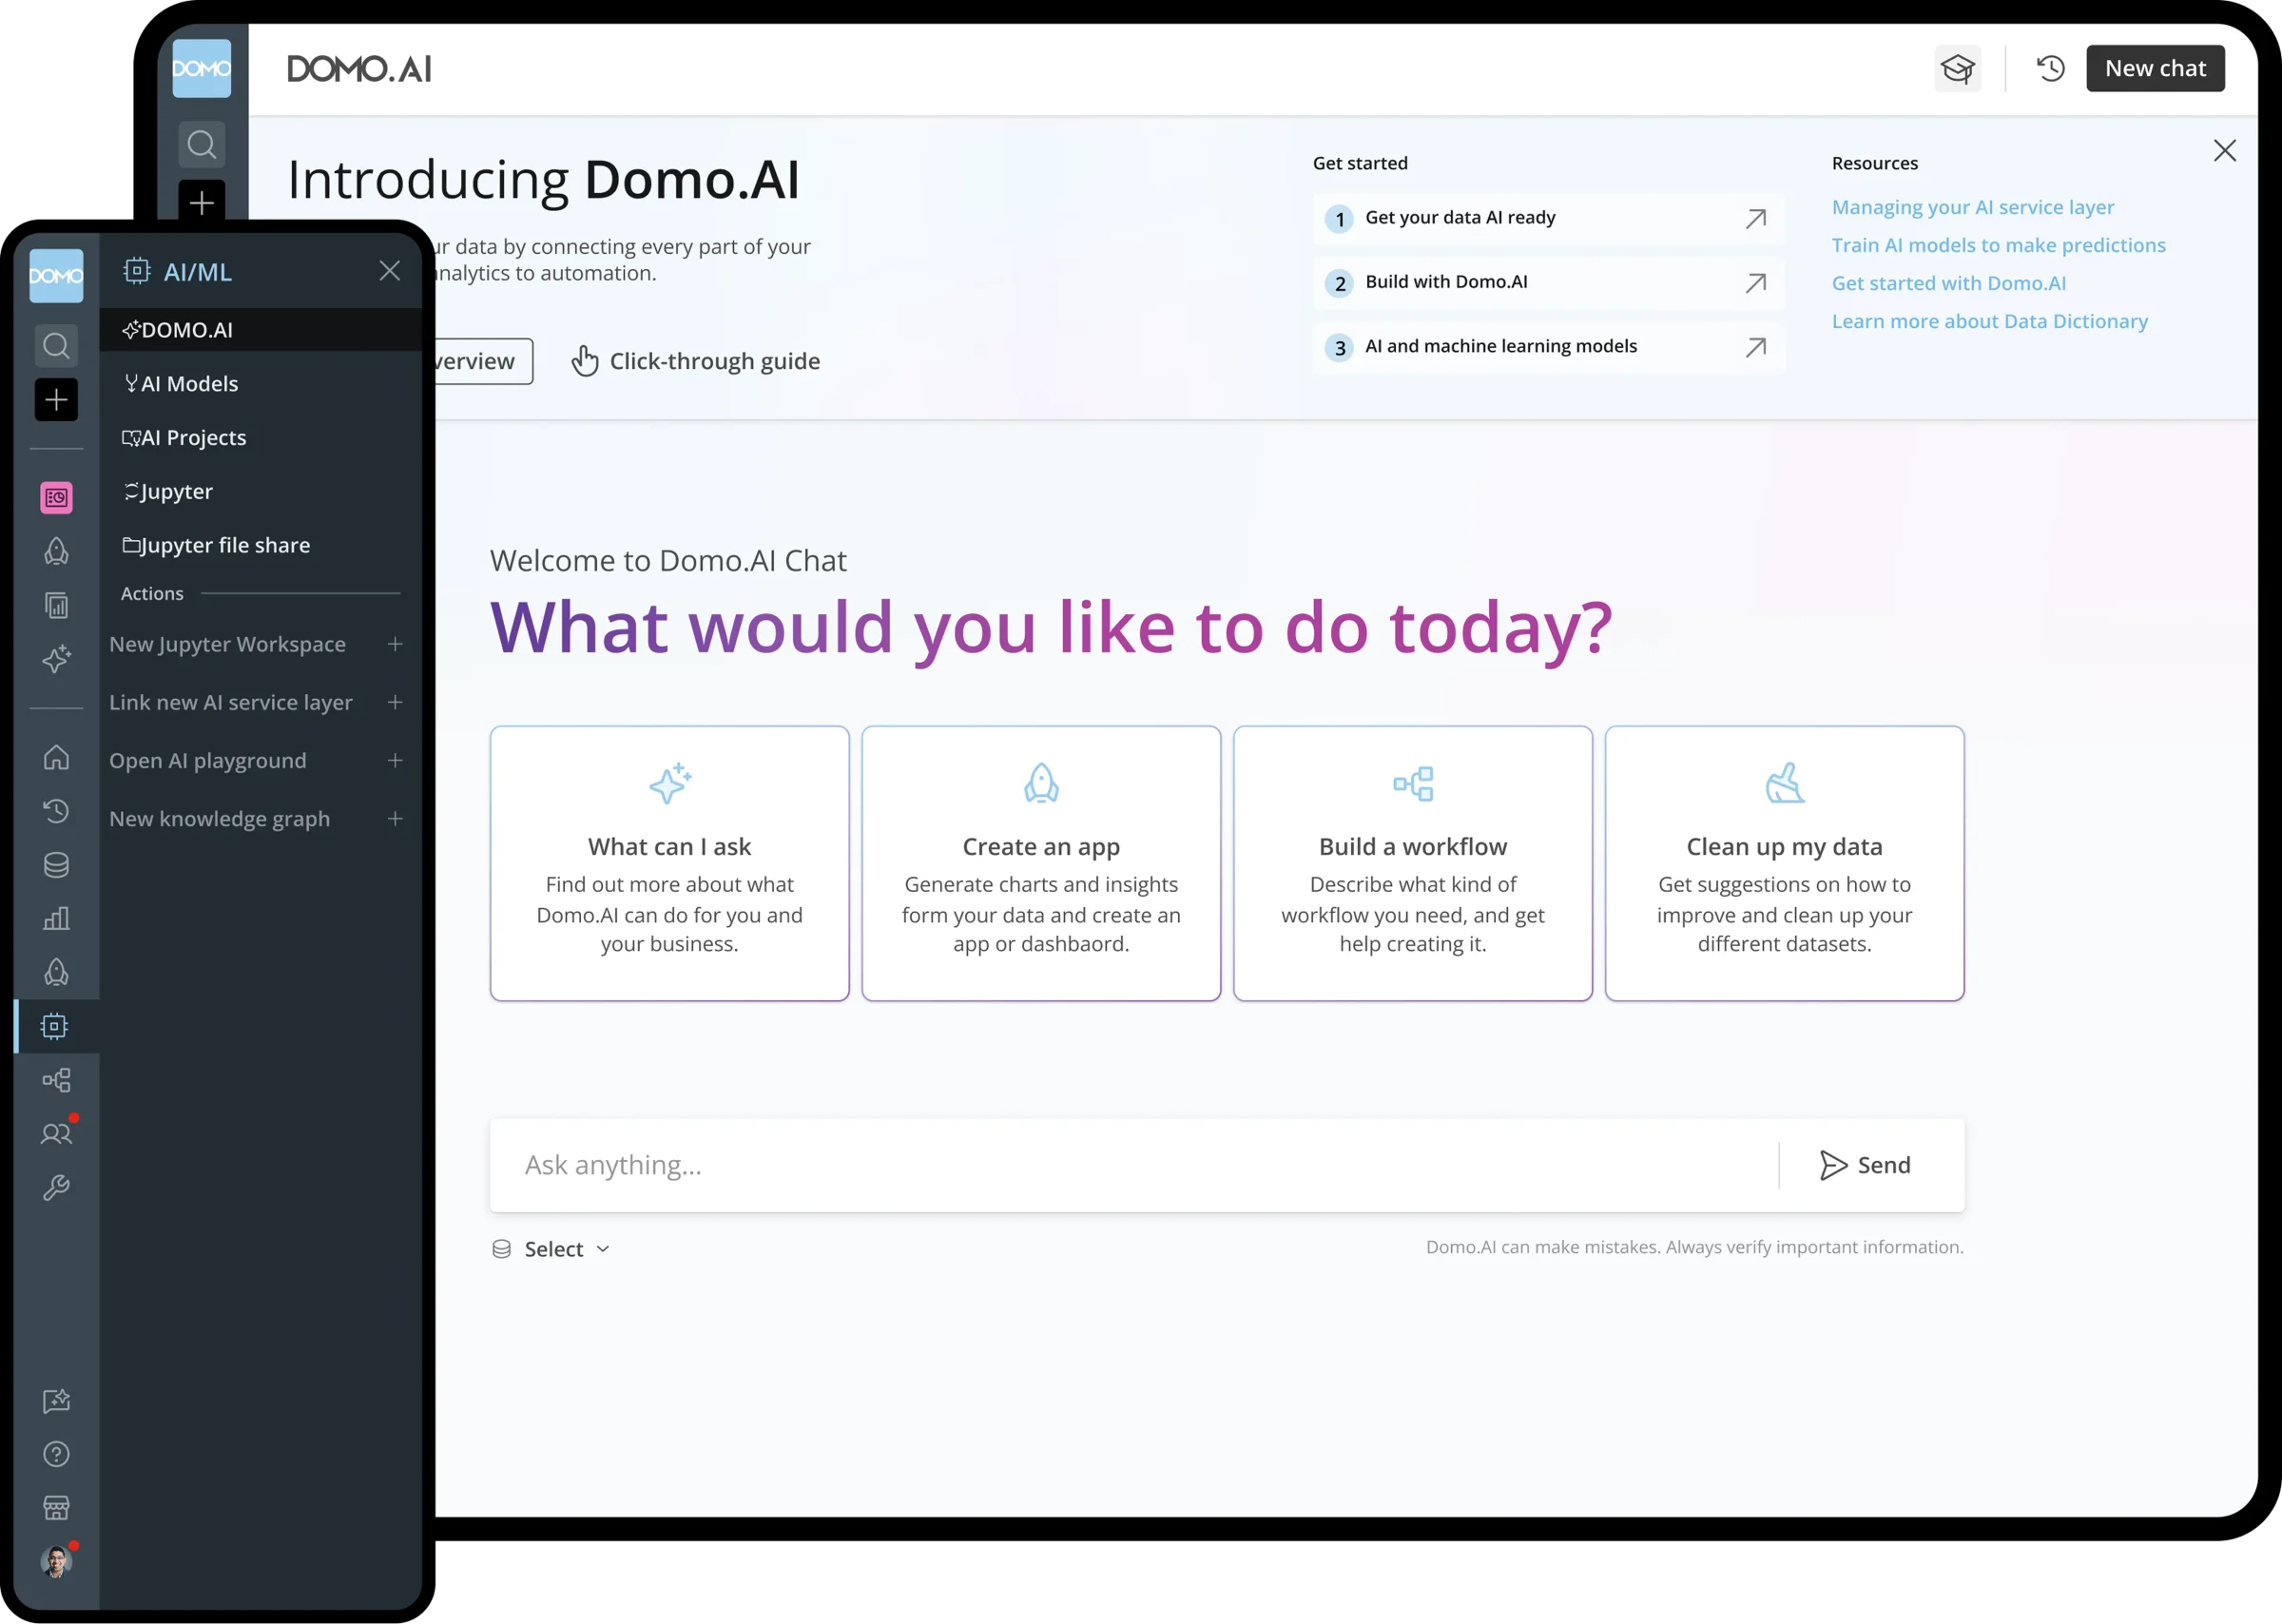Click the chat history clock icon

click(2050, 68)
